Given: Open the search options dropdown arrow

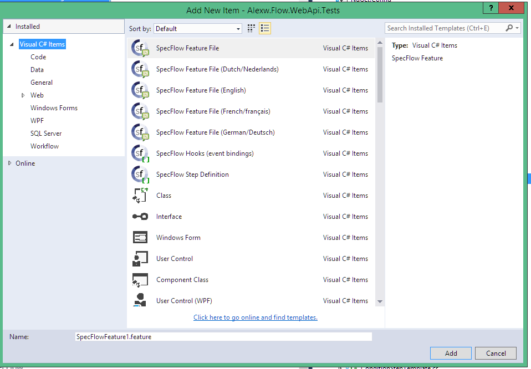Looking at the screenshot, I should 517,28.
